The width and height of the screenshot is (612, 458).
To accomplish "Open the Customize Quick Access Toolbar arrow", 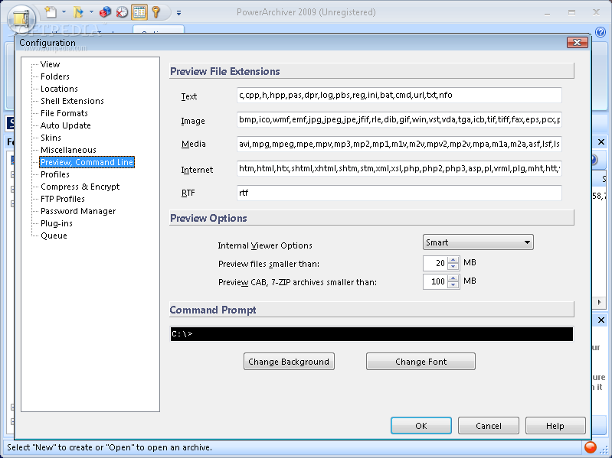I will pos(178,13).
